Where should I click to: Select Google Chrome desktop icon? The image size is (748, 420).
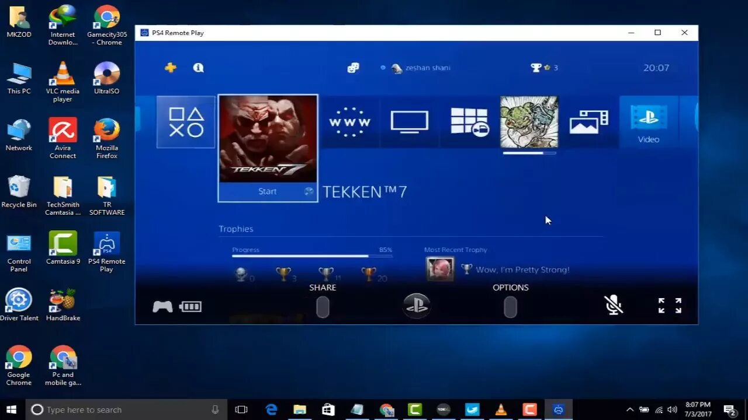pyautogui.click(x=19, y=366)
